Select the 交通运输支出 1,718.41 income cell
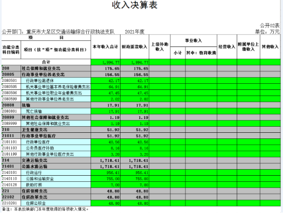This screenshot has width=283, height=213. tap(106, 160)
